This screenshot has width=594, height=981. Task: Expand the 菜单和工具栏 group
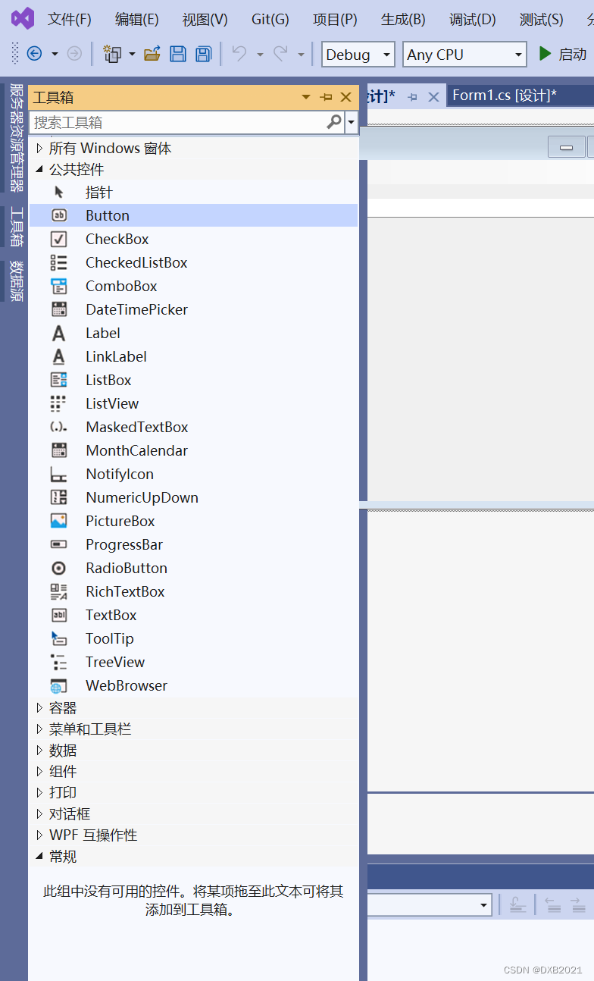click(40, 729)
